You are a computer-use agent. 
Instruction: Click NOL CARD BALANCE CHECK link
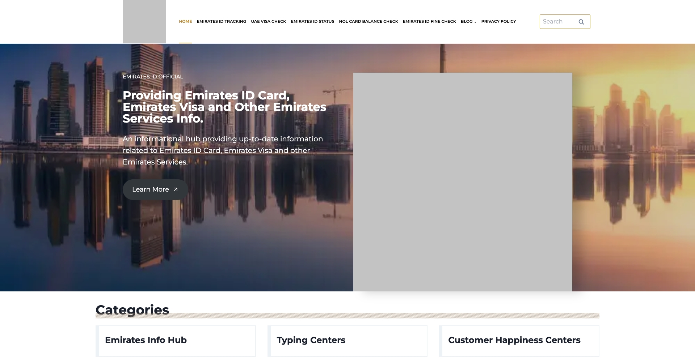[x=368, y=21]
